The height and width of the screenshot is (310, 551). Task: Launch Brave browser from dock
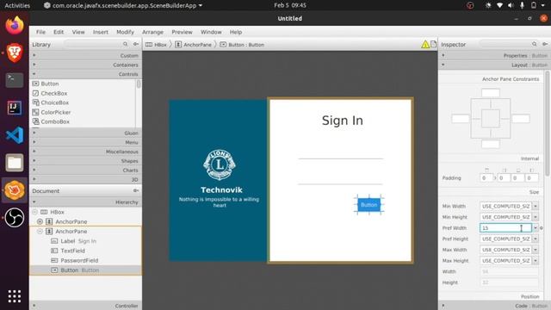tap(15, 53)
